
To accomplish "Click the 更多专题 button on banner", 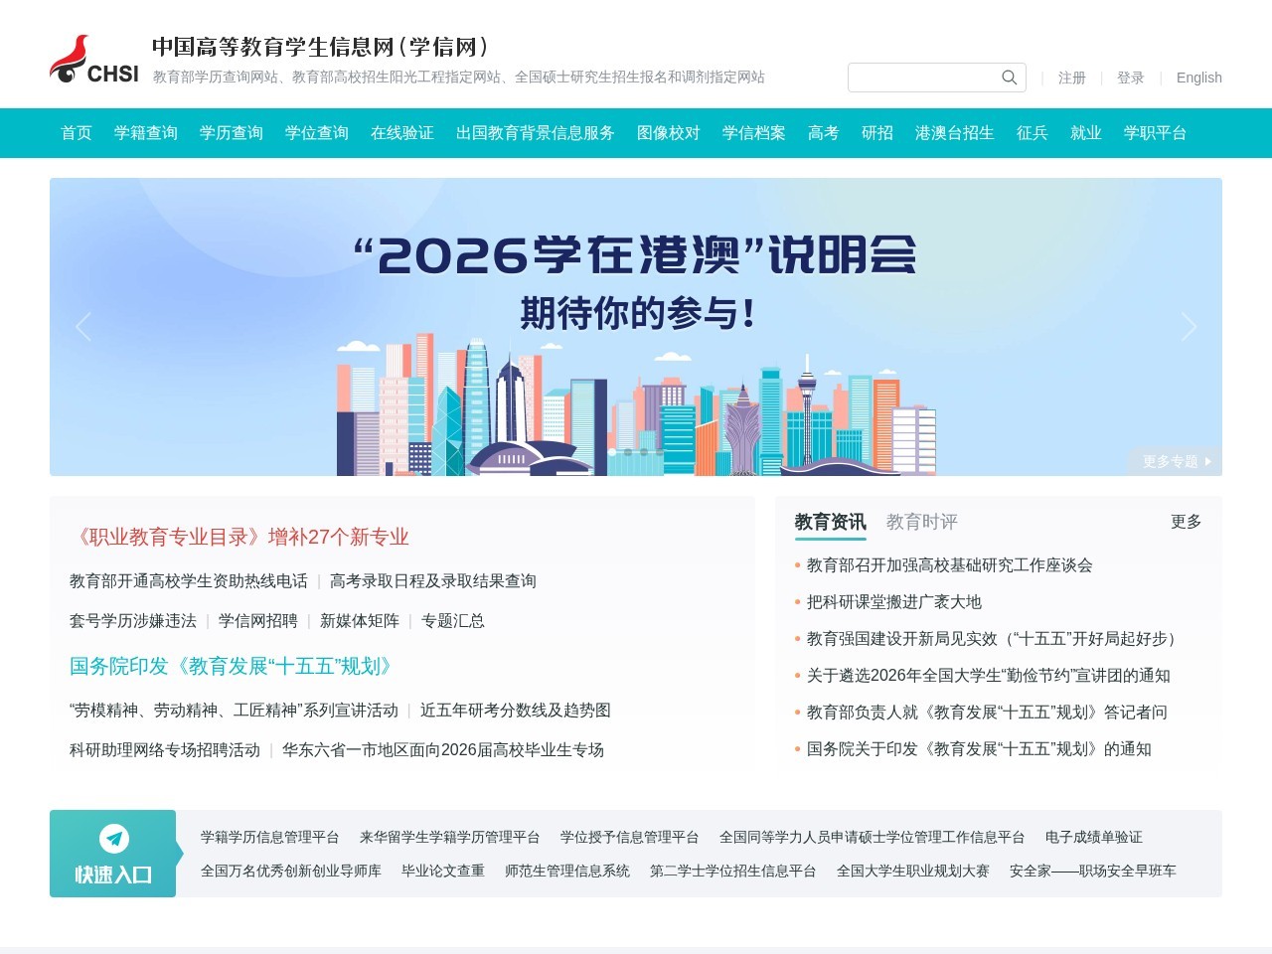I will click(x=1176, y=461).
